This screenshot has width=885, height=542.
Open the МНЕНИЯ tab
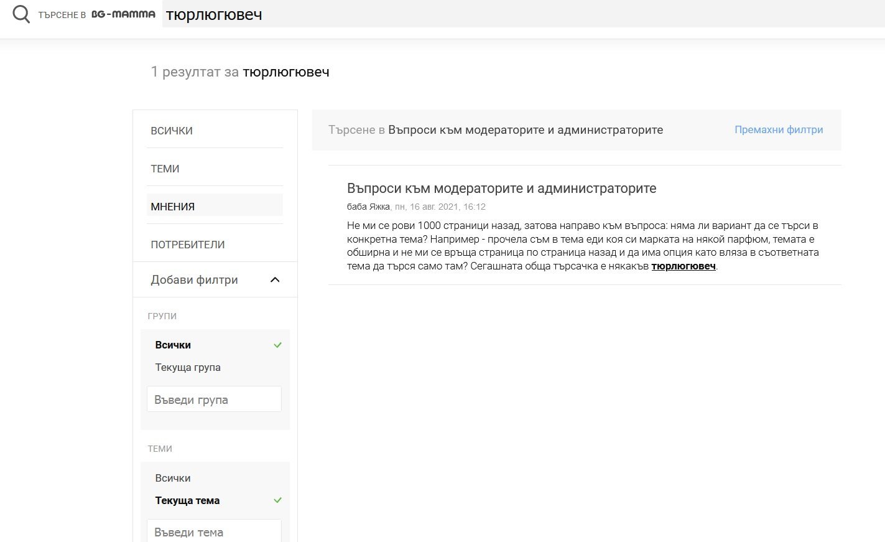tap(173, 207)
